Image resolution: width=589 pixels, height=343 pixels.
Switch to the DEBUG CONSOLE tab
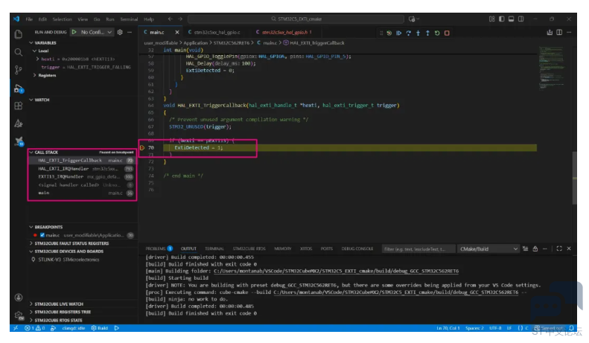click(357, 249)
